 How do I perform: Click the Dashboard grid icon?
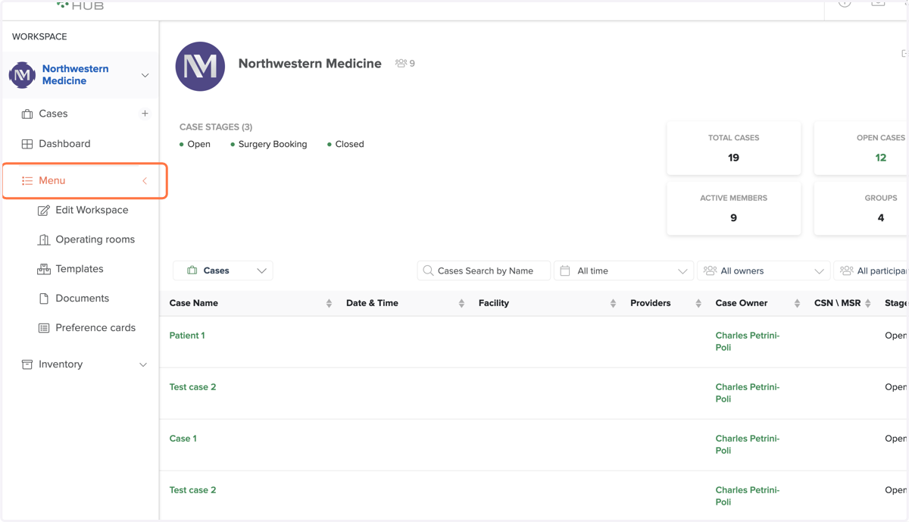tap(27, 144)
